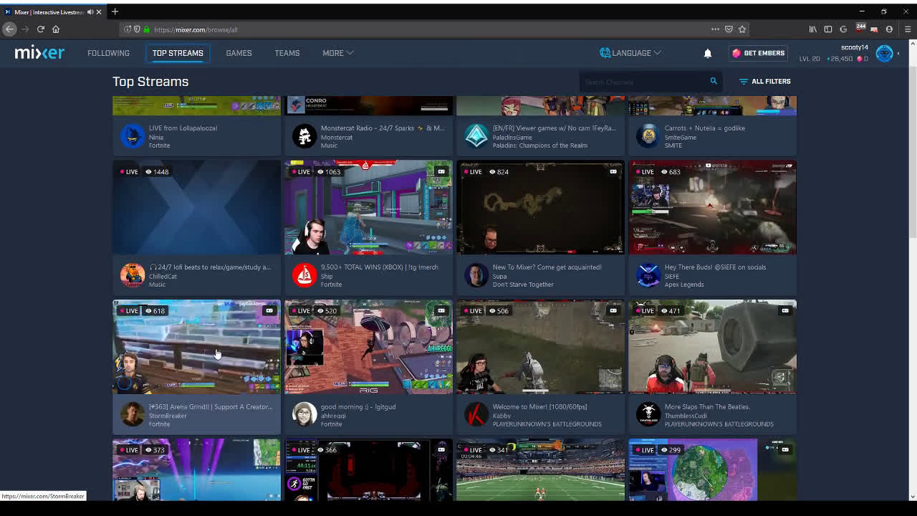Image resolution: width=917 pixels, height=516 pixels.
Task: Open the LANGUAGE dropdown
Action: [x=630, y=52]
